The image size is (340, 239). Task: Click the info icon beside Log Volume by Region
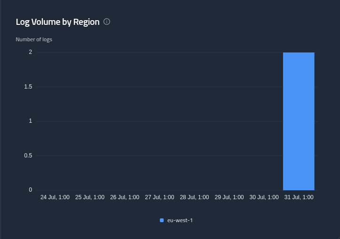point(107,22)
